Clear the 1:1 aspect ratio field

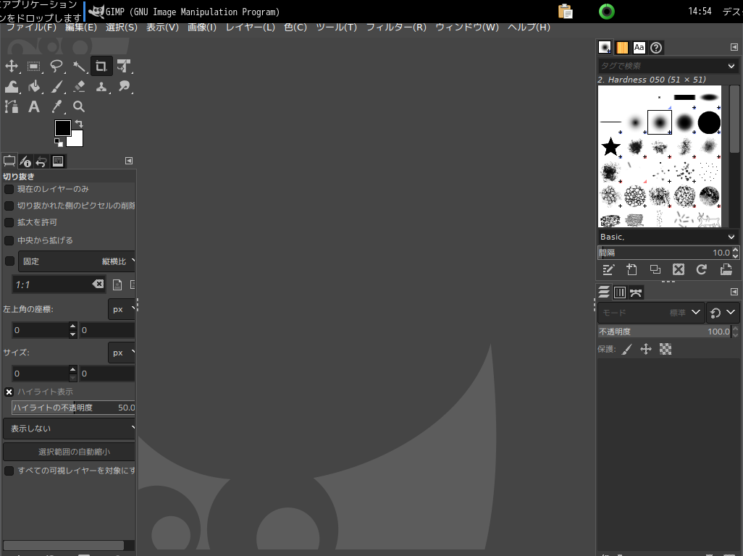pyautogui.click(x=98, y=285)
